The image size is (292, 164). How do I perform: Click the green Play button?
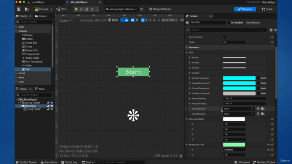(76, 9)
